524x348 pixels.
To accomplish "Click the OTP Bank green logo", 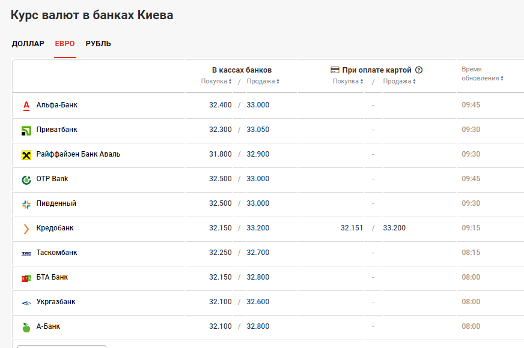I will [x=26, y=180].
